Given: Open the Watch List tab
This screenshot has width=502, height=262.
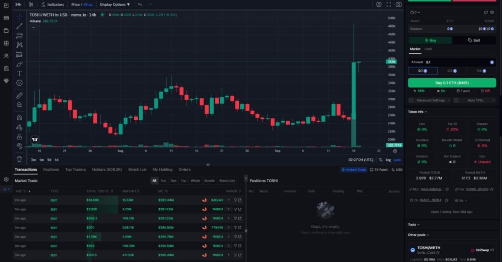Looking at the screenshot, I should tap(137, 170).
